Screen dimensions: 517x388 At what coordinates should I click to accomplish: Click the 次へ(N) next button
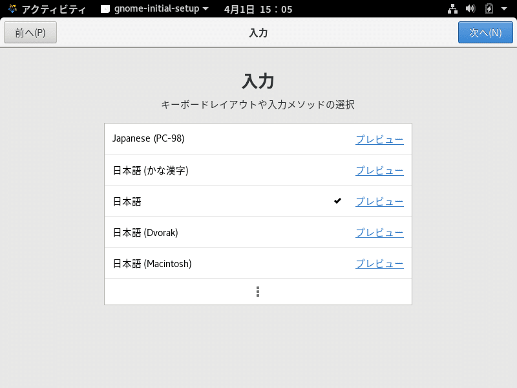tap(485, 32)
